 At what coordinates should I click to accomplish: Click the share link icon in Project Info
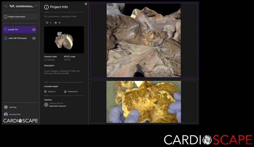tap(60, 23)
